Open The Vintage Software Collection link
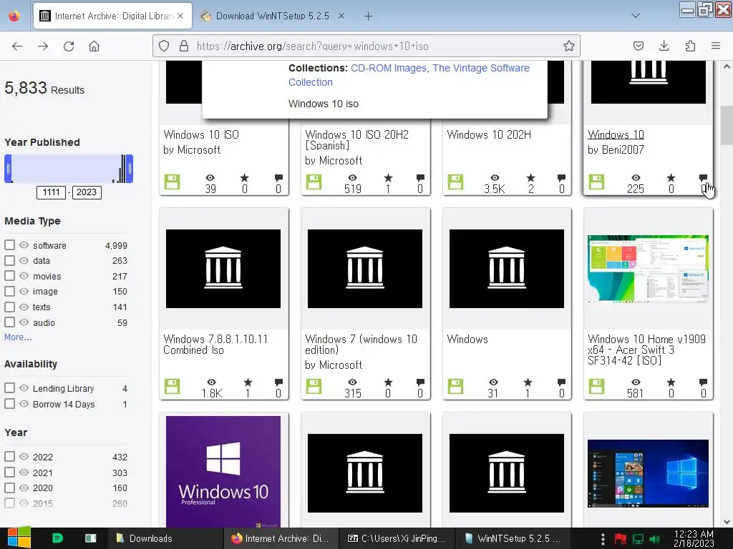This screenshot has height=549, width=733. coord(409,75)
